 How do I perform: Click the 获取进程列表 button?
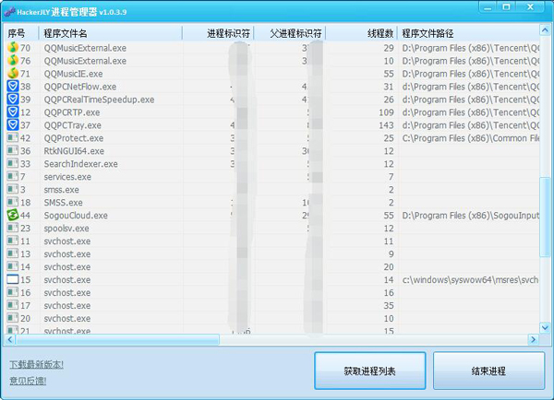coord(369,371)
